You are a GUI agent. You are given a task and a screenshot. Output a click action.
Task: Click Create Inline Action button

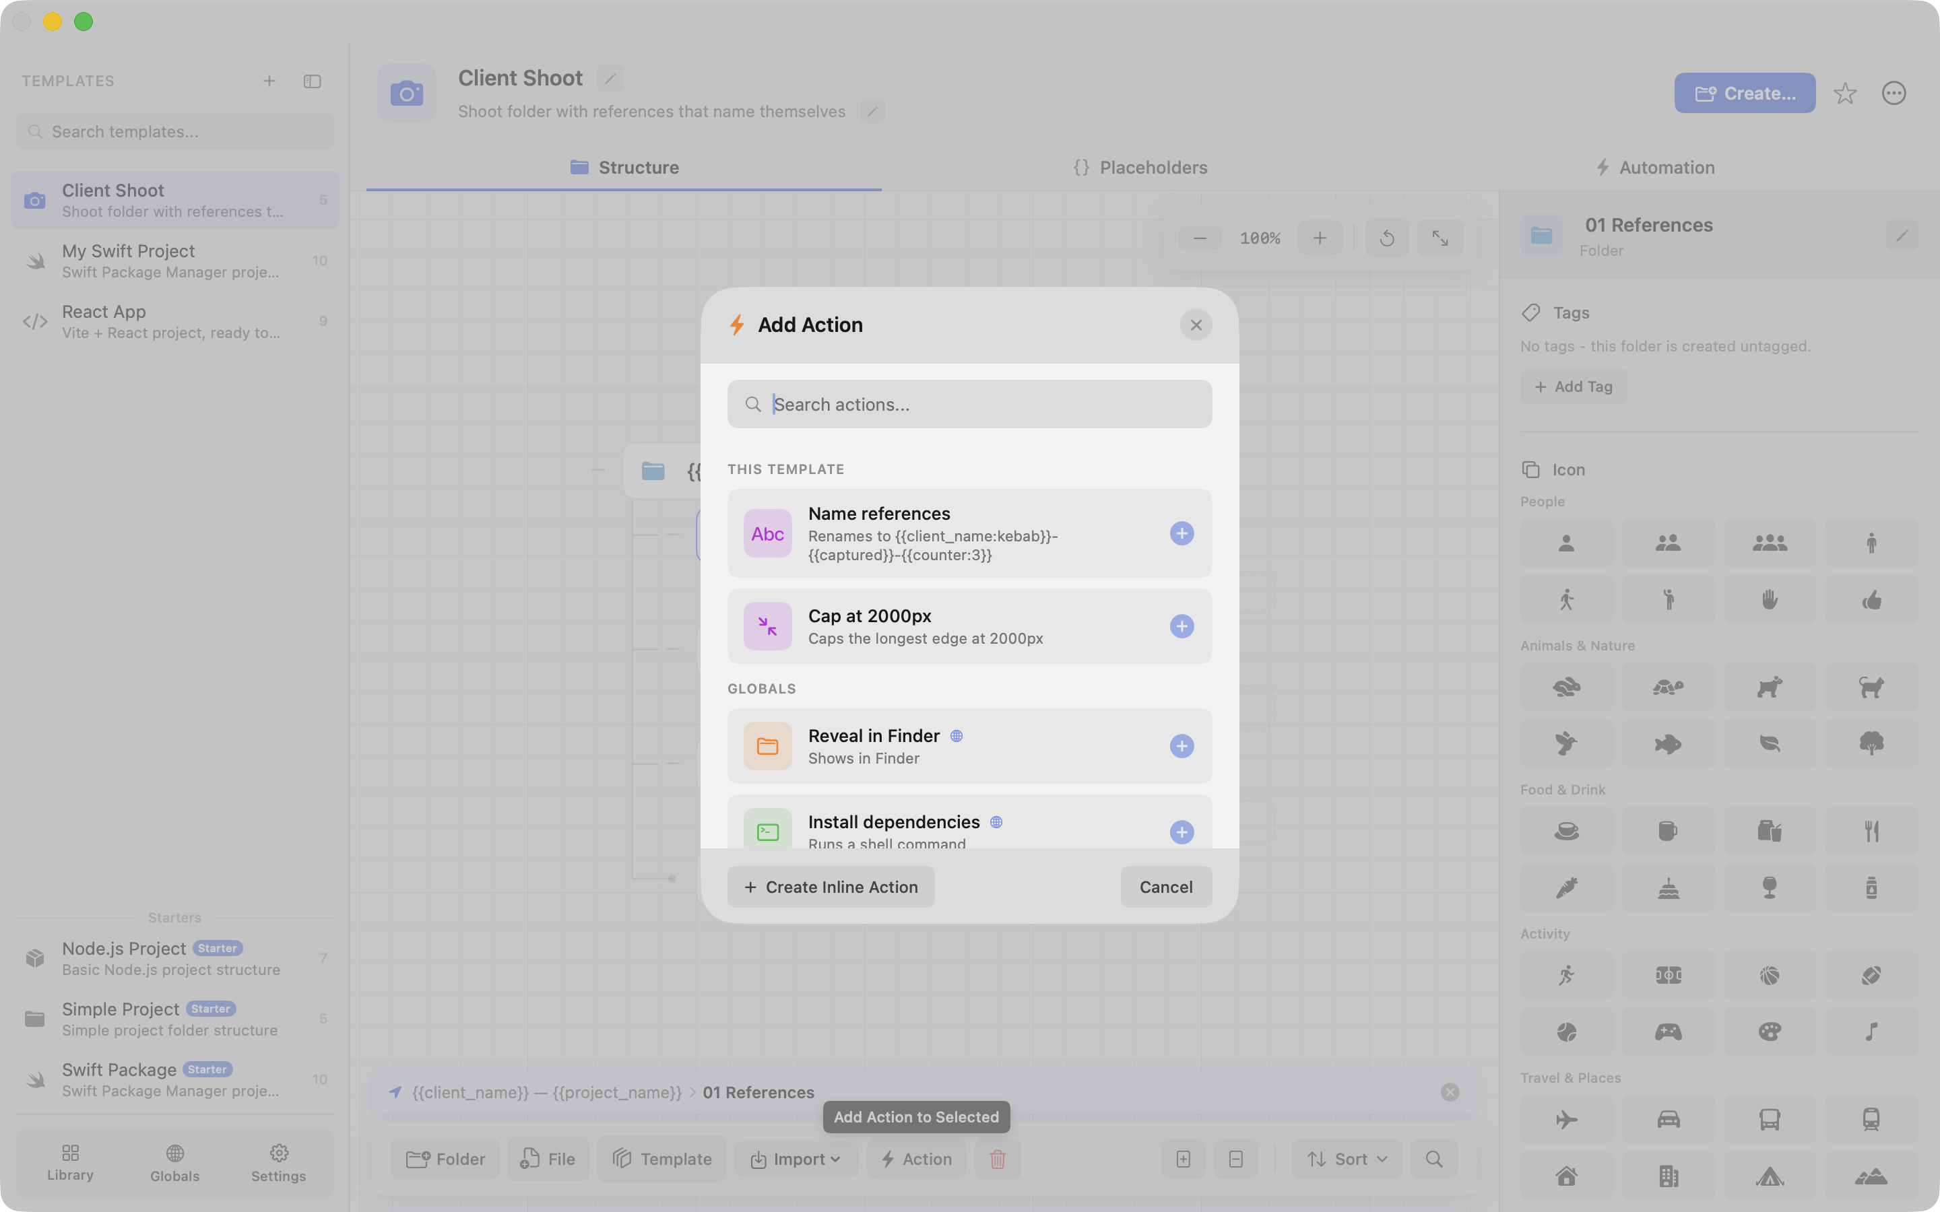point(831,887)
